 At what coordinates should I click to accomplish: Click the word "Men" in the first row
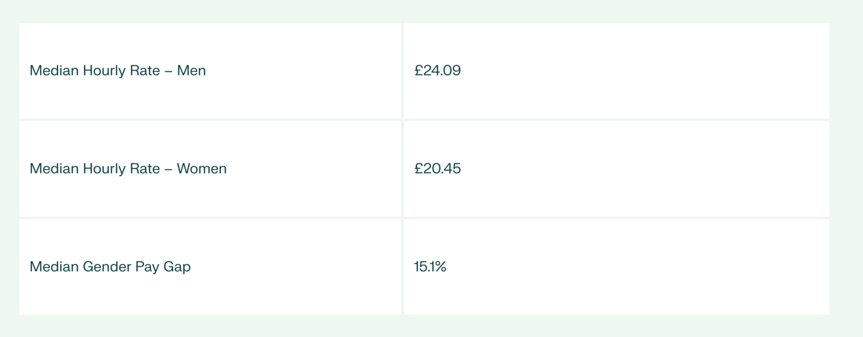point(191,71)
